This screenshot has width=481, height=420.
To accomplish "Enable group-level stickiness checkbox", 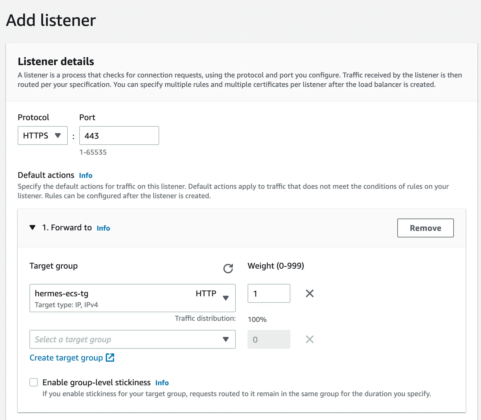I will point(34,382).
